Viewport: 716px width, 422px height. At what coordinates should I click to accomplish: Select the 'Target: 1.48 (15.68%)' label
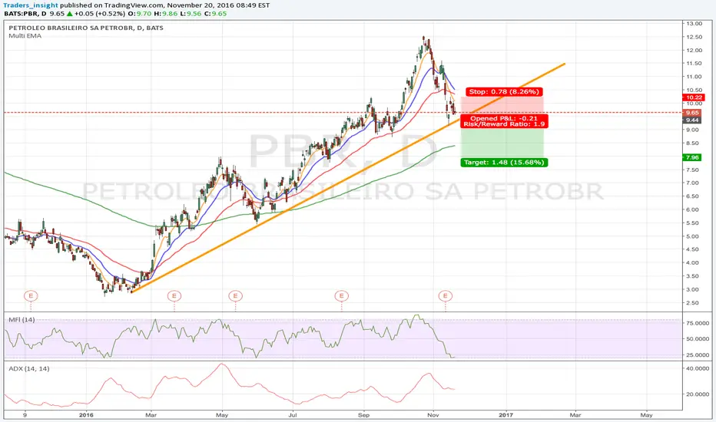504,163
